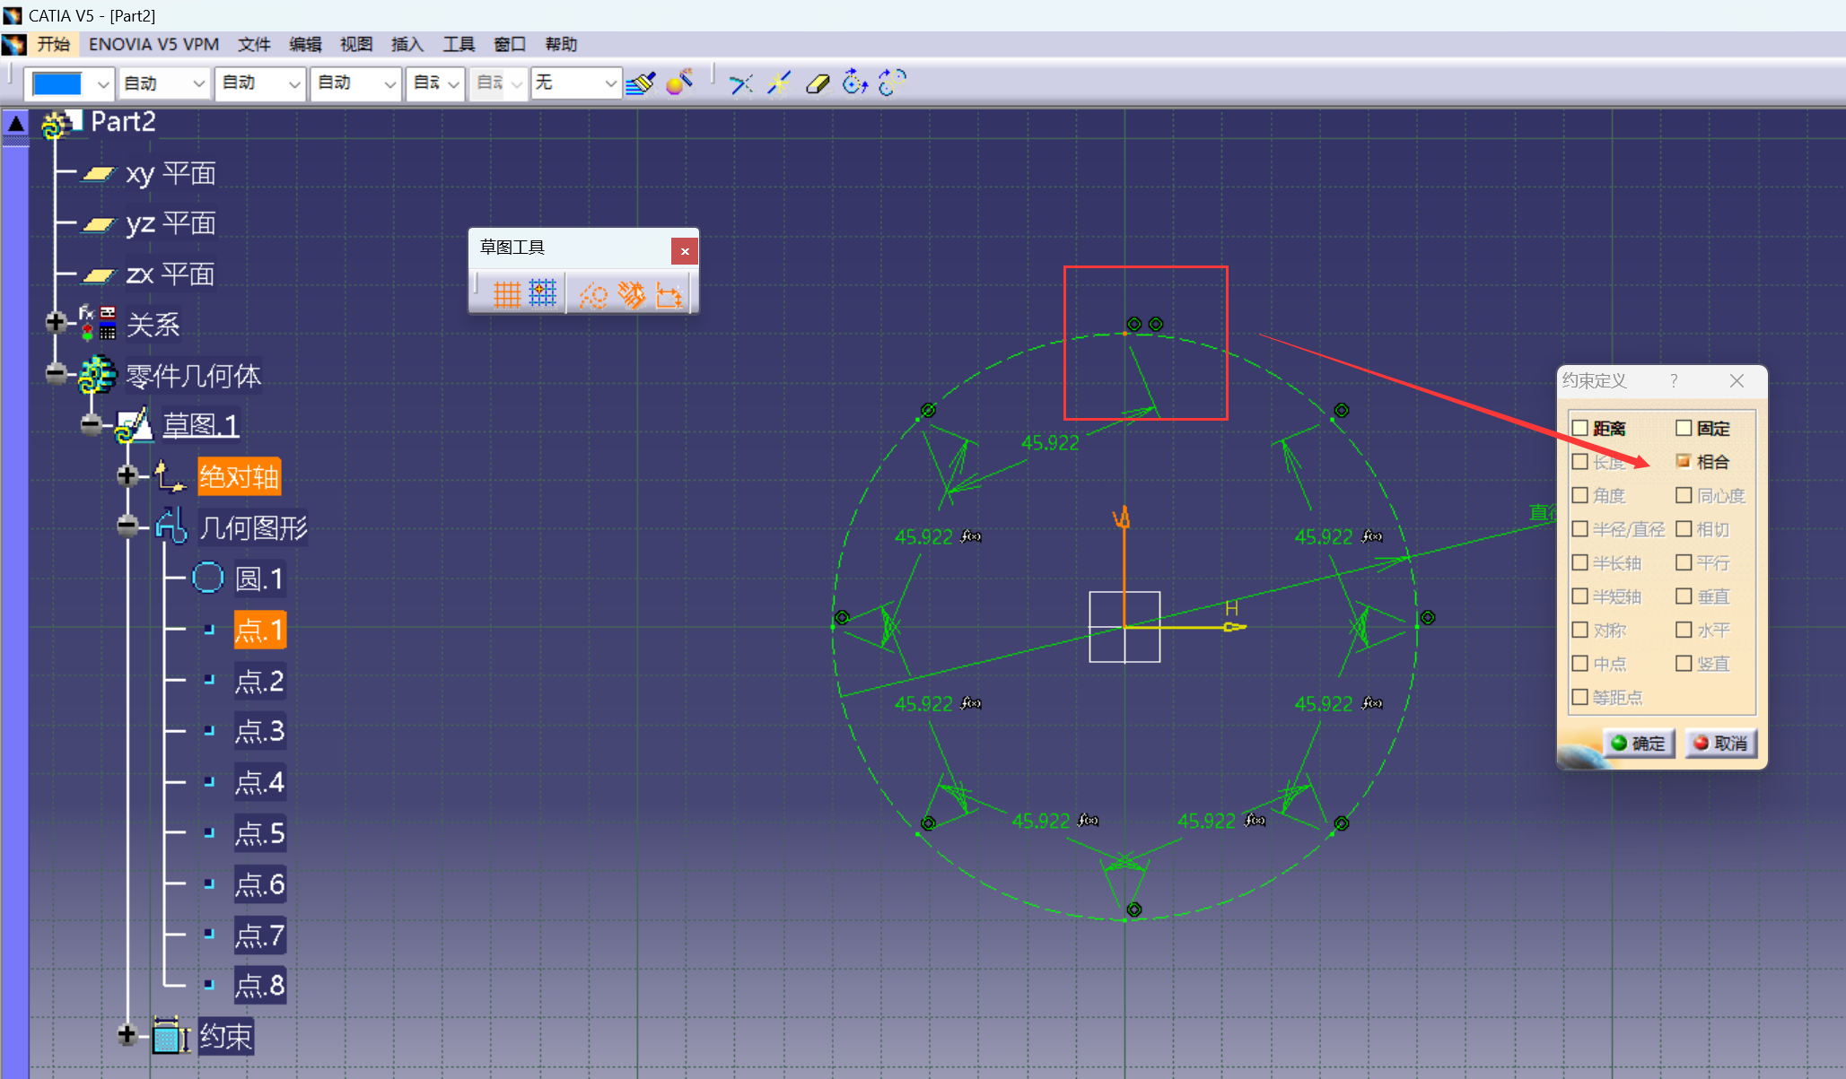Open the 工具 menu
This screenshot has width=1846, height=1079.
[458, 44]
